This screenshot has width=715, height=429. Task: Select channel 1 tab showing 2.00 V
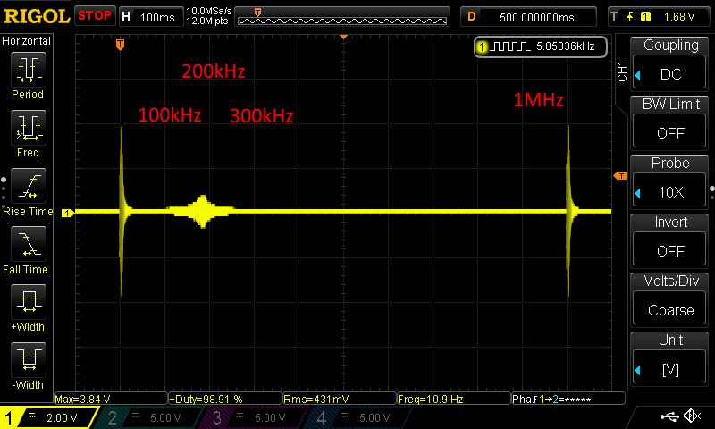[x=49, y=417]
